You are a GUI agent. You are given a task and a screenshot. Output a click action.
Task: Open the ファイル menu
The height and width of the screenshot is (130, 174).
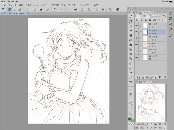click(x=13, y=5)
